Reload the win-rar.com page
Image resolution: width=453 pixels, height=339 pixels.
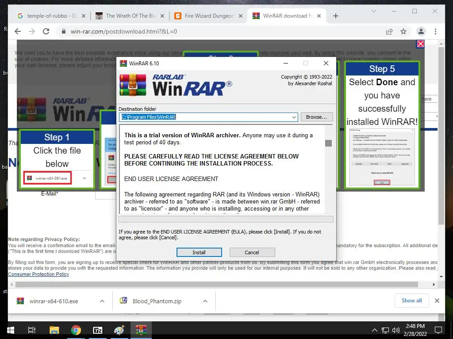(x=46, y=31)
